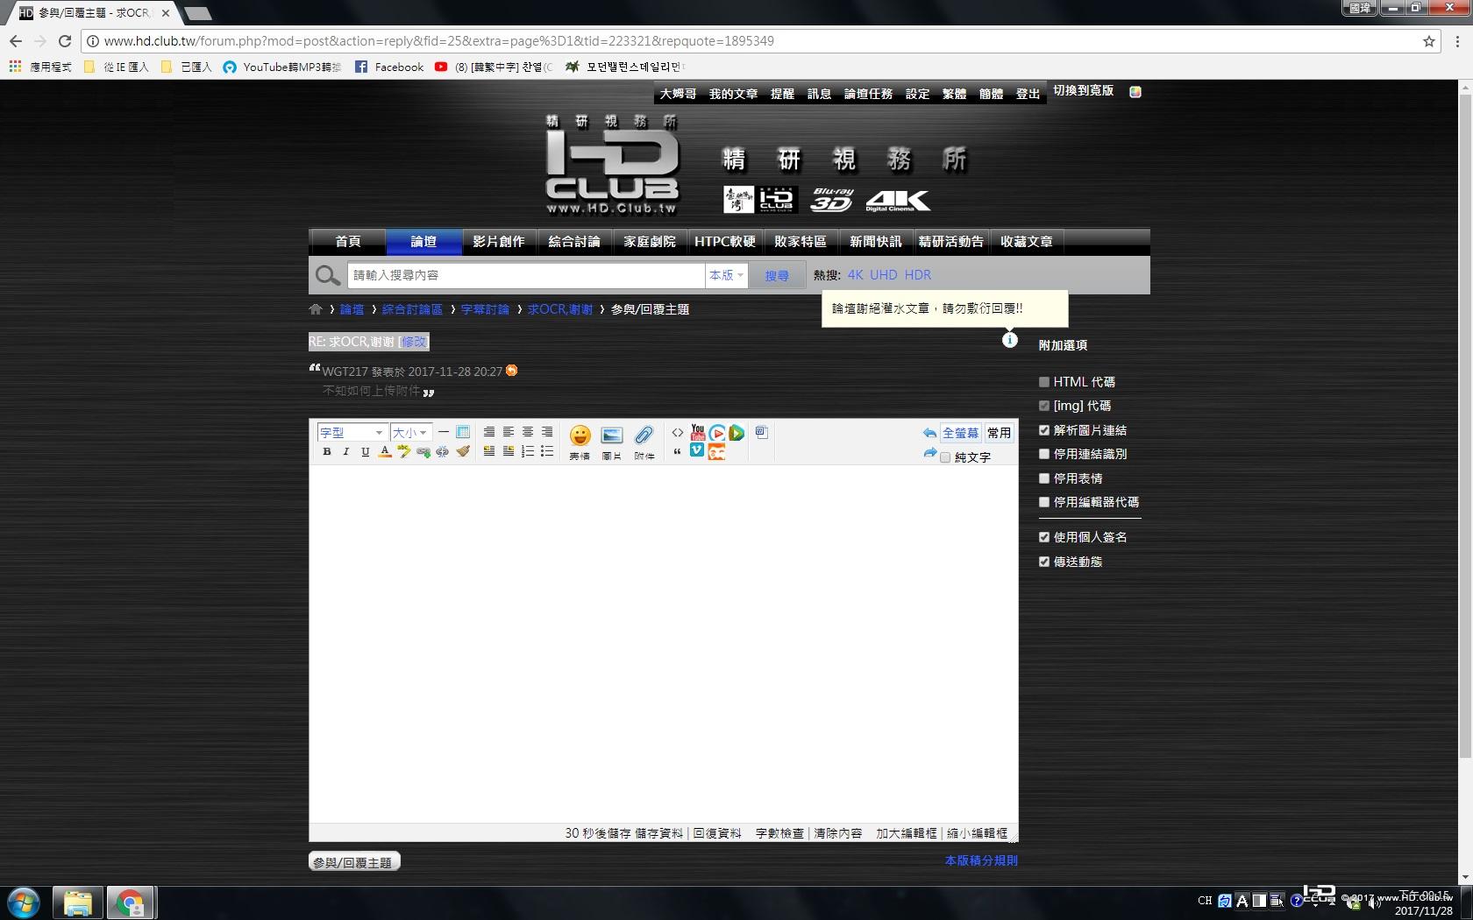This screenshot has height=920, width=1473.
Task: Submit with the 參與/回覆主題 button
Action: coord(354,862)
